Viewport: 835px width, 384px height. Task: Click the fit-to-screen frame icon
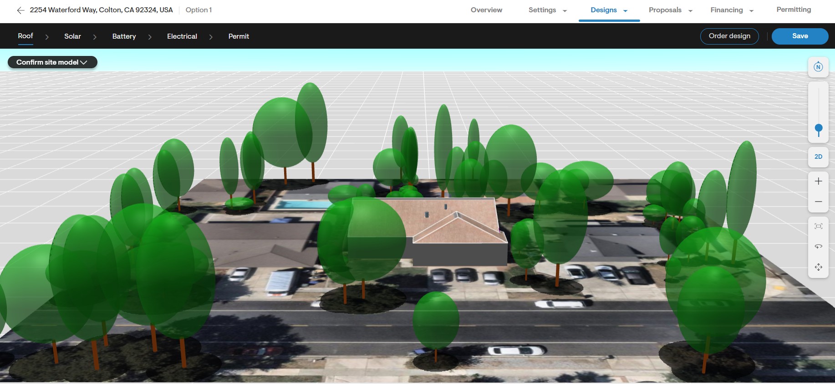(x=818, y=226)
